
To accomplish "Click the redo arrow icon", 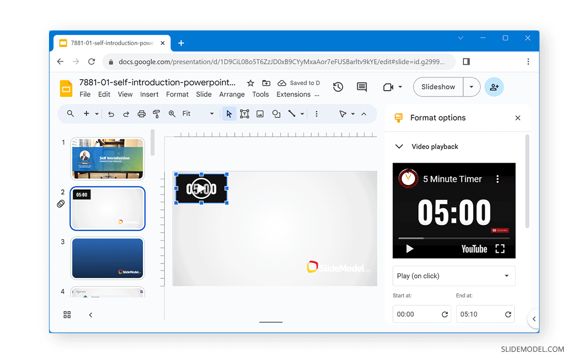I will point(126,114).
